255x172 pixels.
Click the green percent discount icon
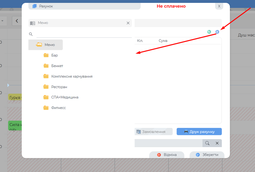click(209, 32)
